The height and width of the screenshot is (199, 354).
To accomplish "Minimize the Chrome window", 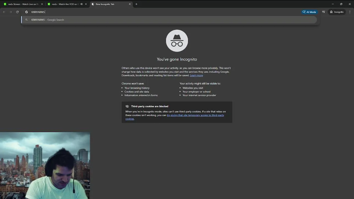I will coord(333,4).
